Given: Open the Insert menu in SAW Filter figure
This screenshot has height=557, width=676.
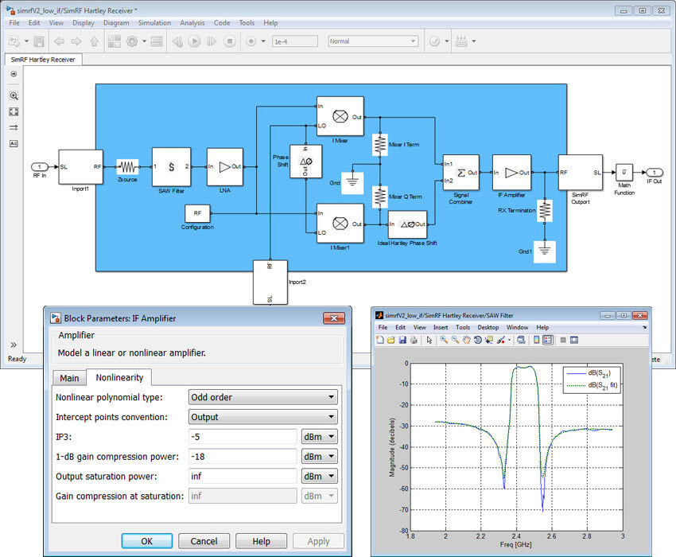Looking at the screenshot, I should click(441, 328).
